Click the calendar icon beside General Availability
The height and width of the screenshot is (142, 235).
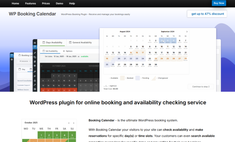(x=70, y=42)
